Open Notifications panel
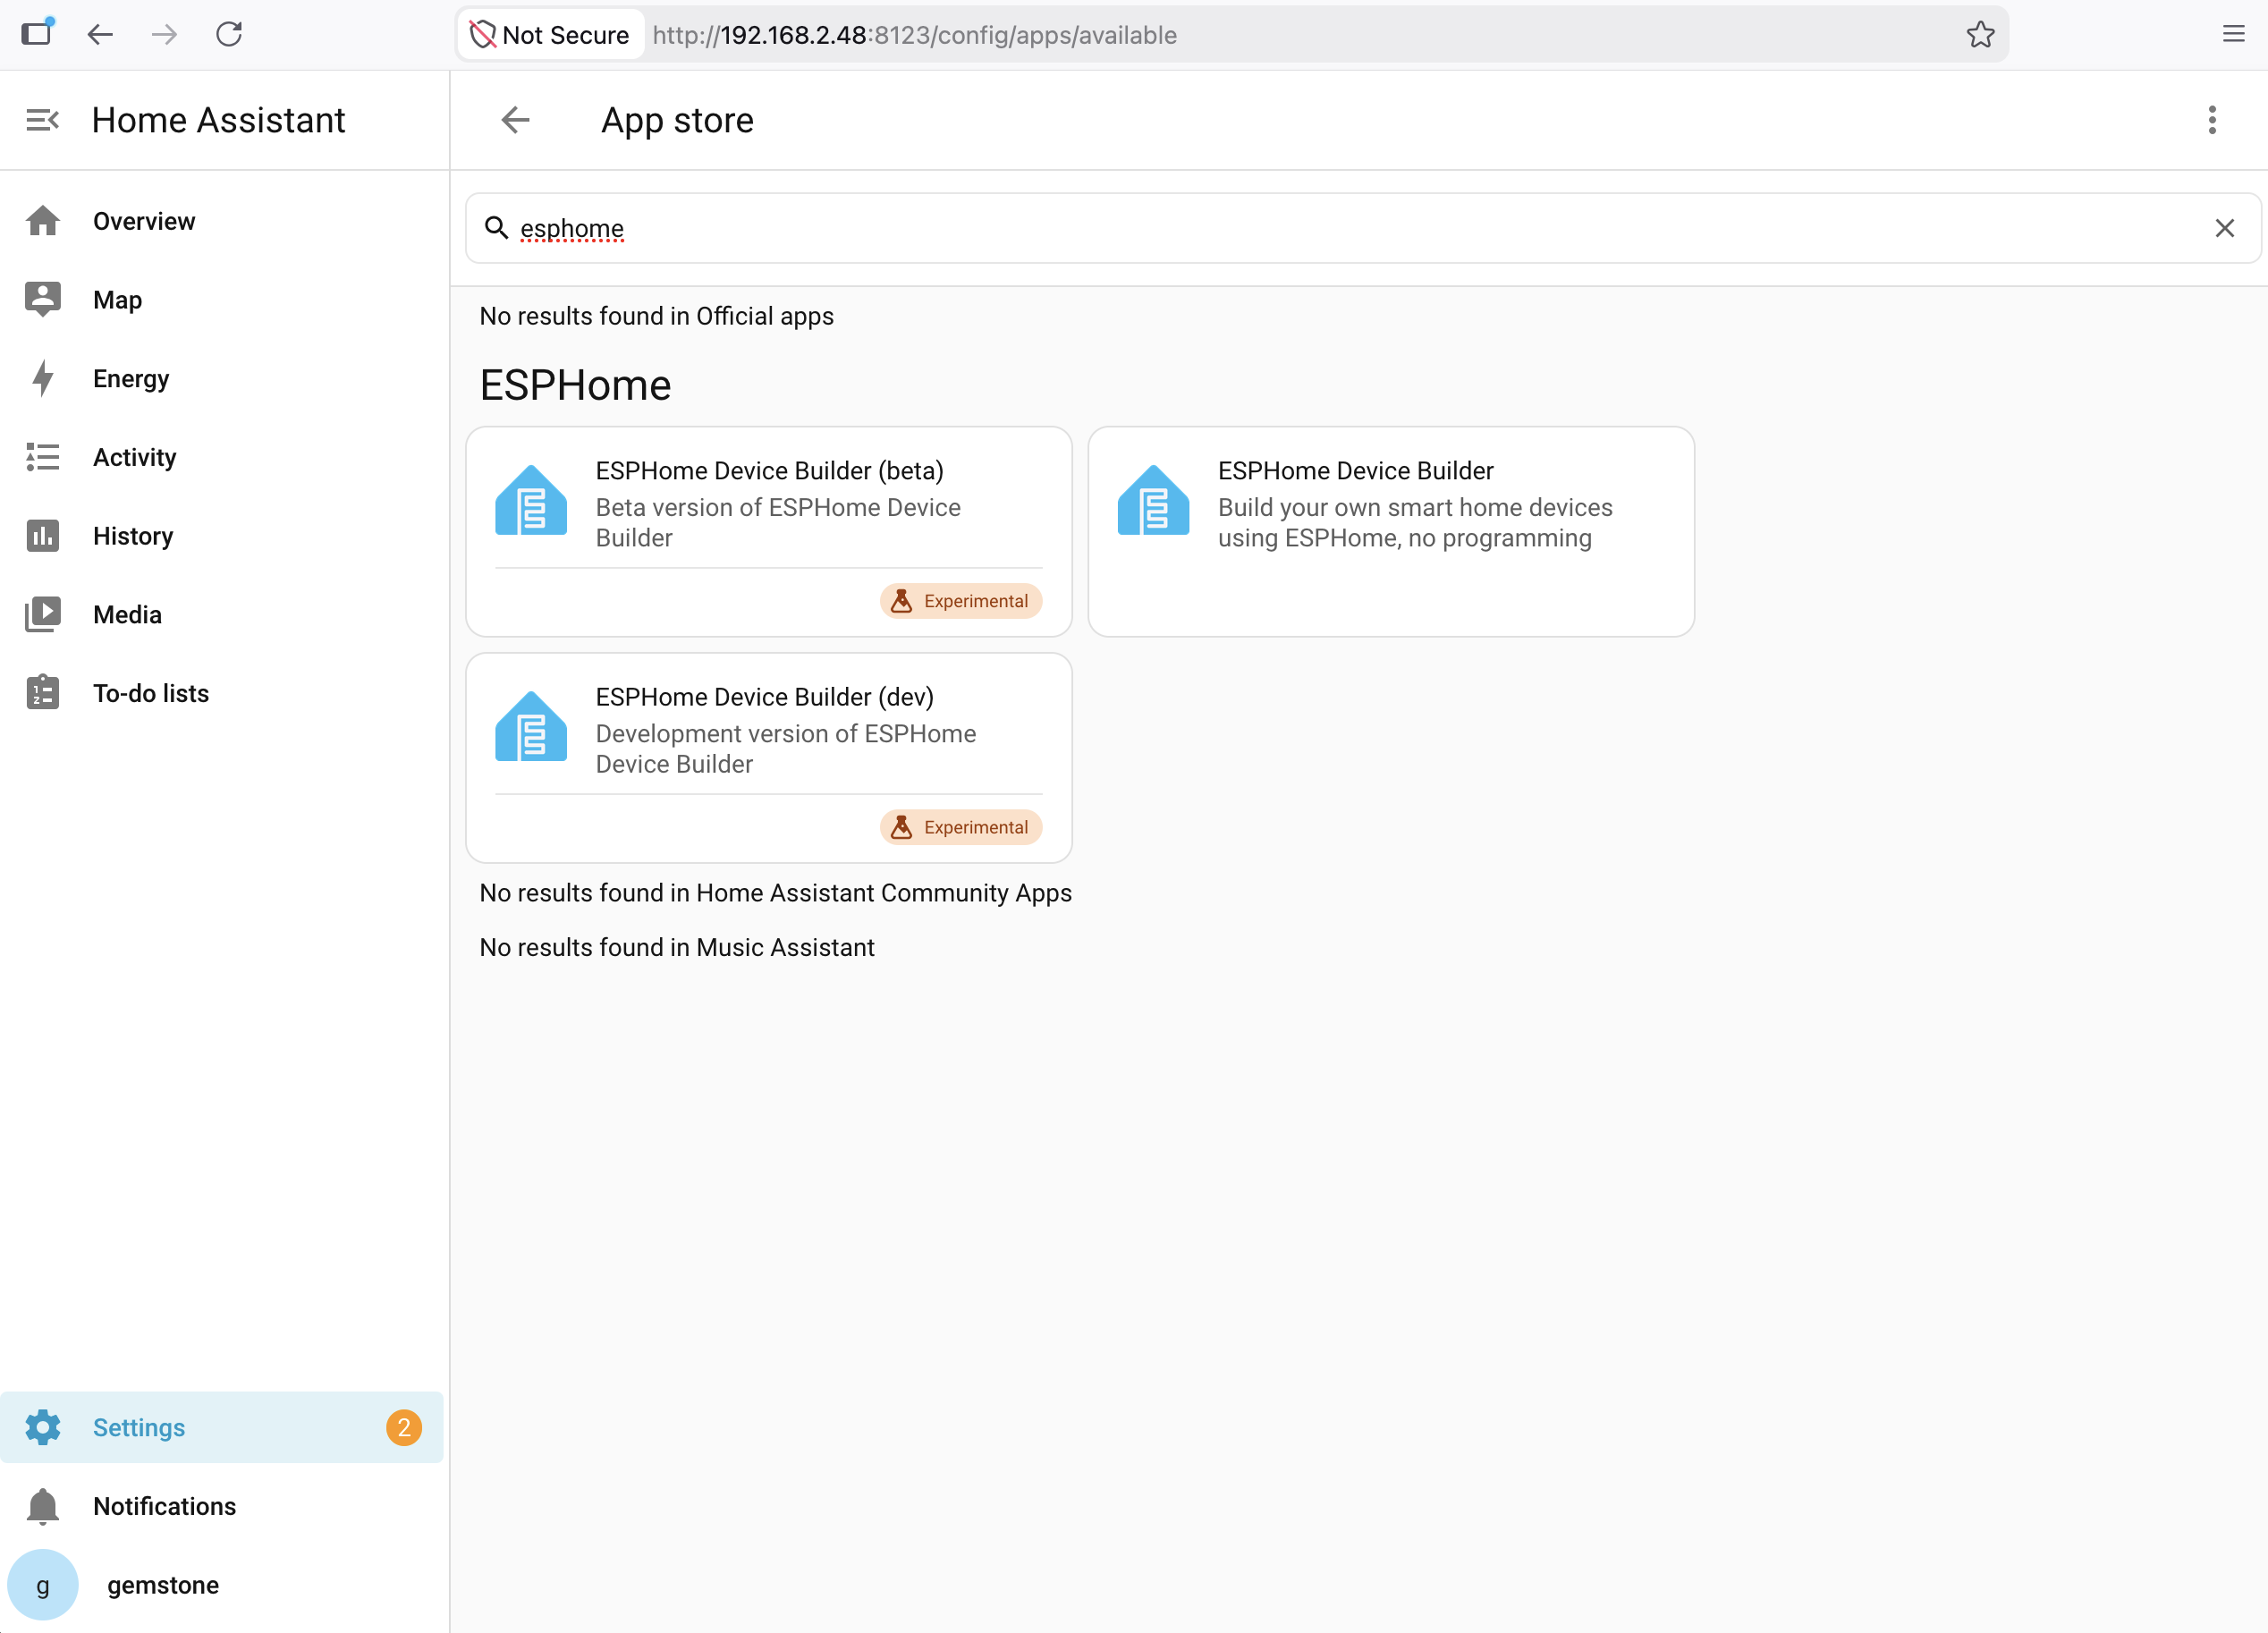2268x1633 pixels. 221,1506
